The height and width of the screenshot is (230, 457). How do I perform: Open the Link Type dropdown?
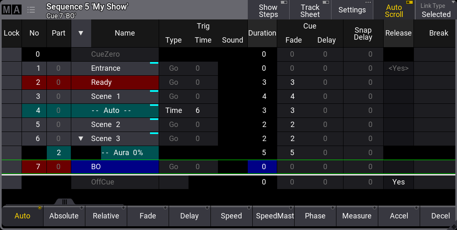click(x=436, y=10)
